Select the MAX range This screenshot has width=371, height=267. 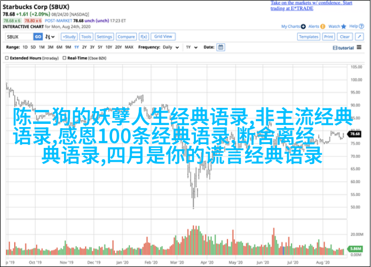[129, 48]
